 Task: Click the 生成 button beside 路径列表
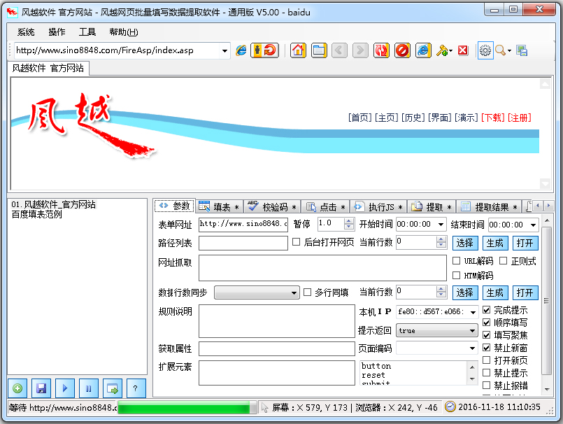point(495,242)
